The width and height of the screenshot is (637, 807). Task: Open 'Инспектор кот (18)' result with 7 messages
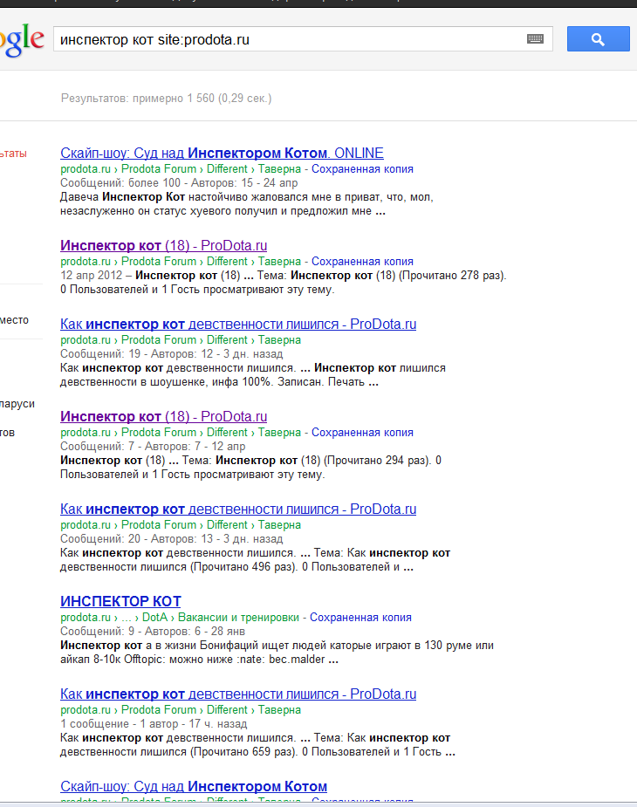[163, 417]
